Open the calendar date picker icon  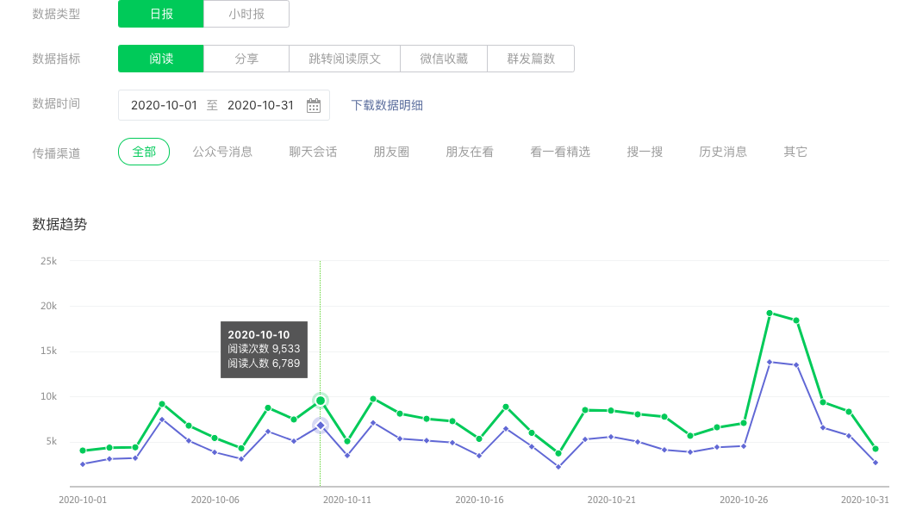(x=314, y=106)
